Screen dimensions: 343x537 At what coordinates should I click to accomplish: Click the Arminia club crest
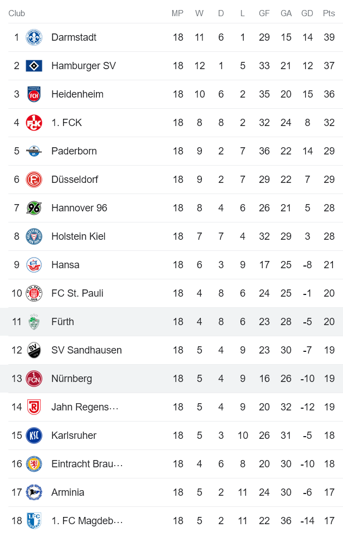click(x=35, y=492)
